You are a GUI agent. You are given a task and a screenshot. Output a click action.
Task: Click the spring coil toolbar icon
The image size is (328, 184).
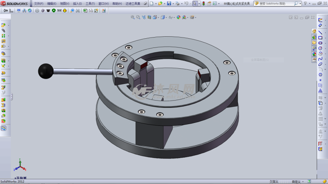click(x=60, y=11)
